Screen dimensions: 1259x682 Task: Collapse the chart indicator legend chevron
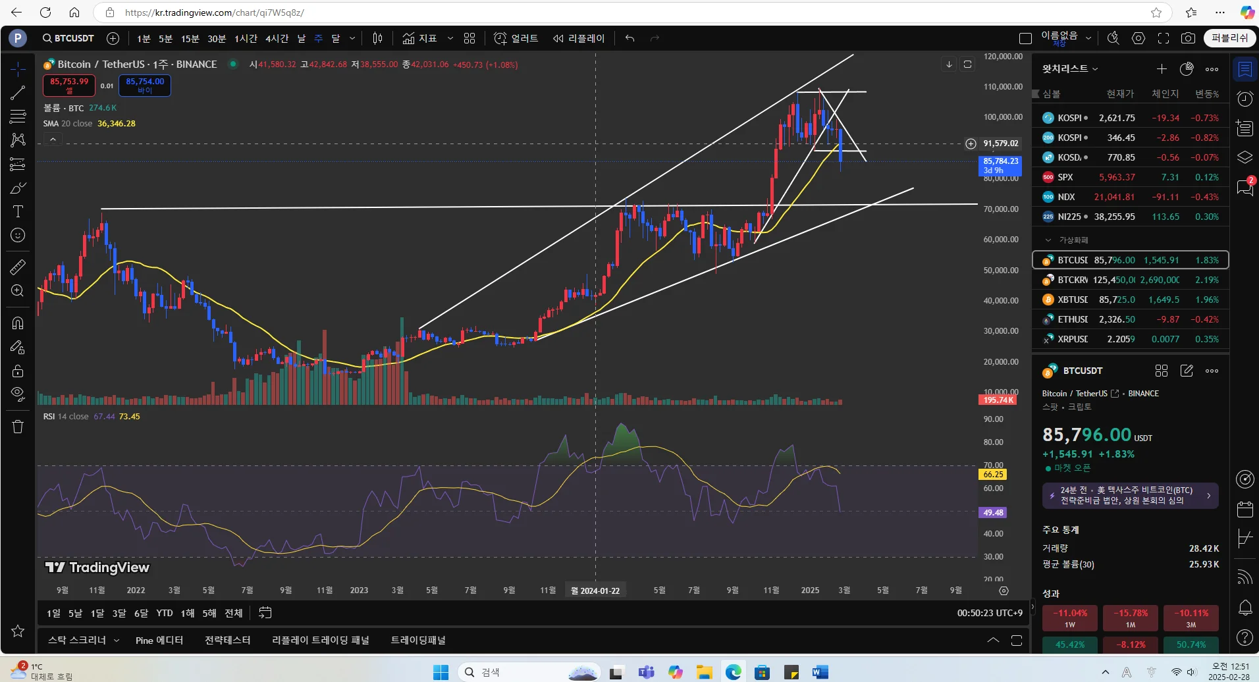(53, 139)
